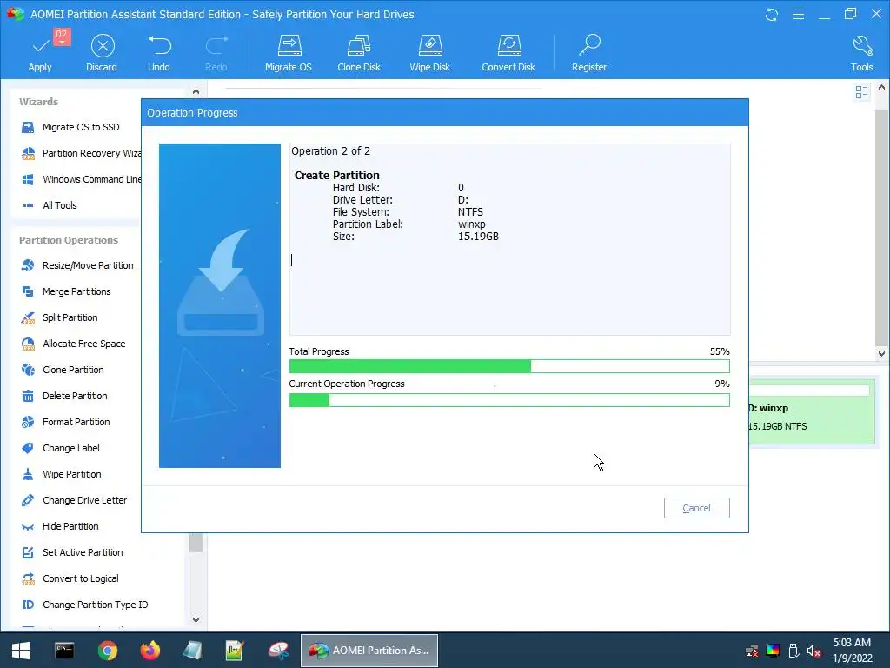Select Wipe Partition operation
The image size is (890, 668).
coord(61,474)
